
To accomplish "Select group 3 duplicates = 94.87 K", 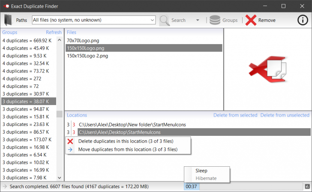I will pyautogui.click(x=29, y=109).
